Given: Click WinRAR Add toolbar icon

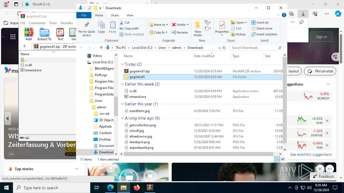Looking at the screenshot, I should tap(29, 34).
